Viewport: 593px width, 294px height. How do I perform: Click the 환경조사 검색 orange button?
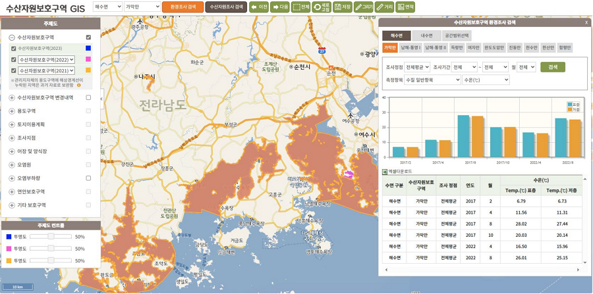point(183,7)
